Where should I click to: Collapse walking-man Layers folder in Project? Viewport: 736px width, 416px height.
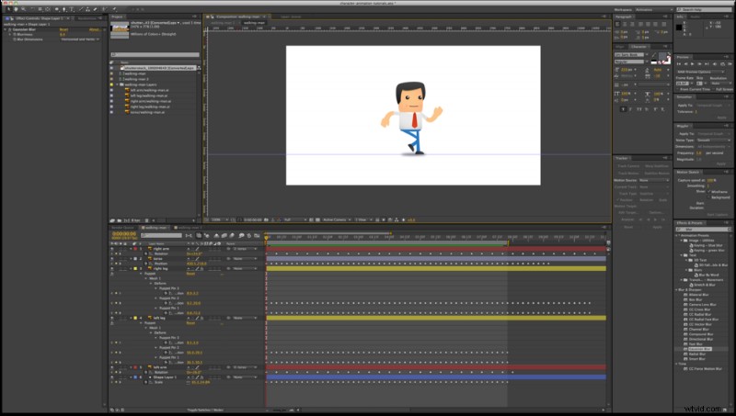coord(118,84)
